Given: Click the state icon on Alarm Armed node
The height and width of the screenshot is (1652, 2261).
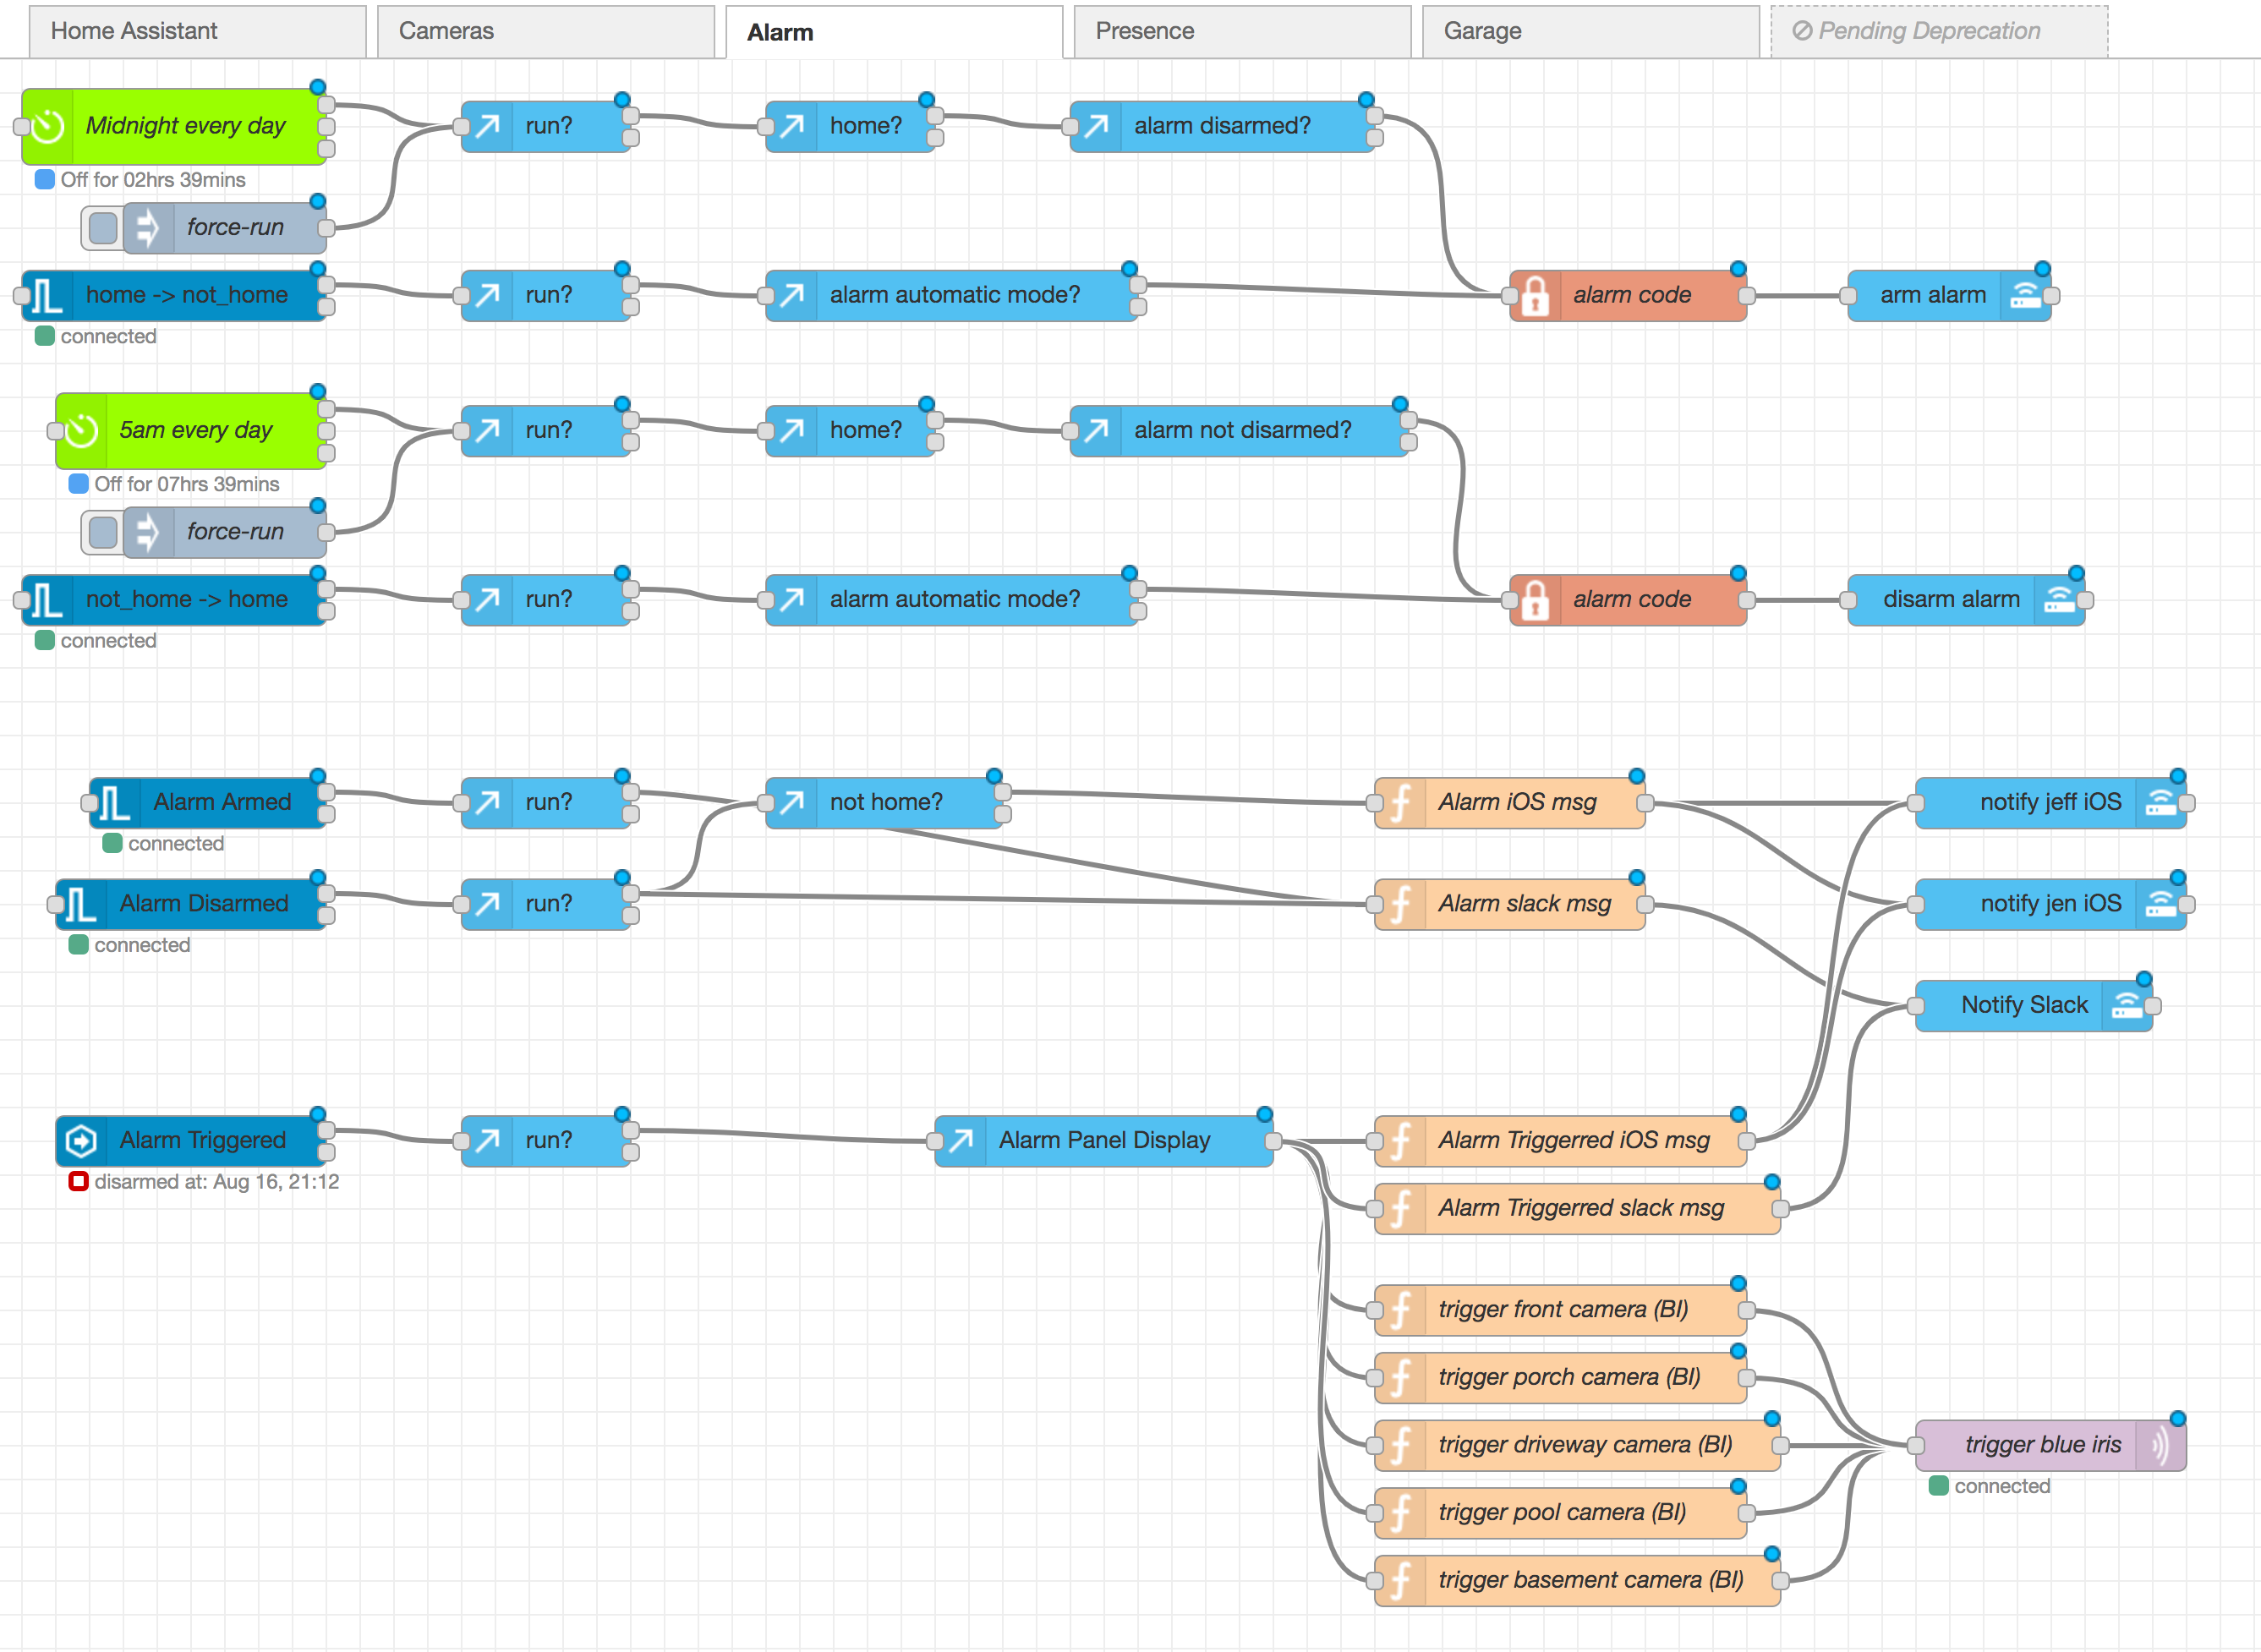Looking at the screenshot, I should coord(115,803).
